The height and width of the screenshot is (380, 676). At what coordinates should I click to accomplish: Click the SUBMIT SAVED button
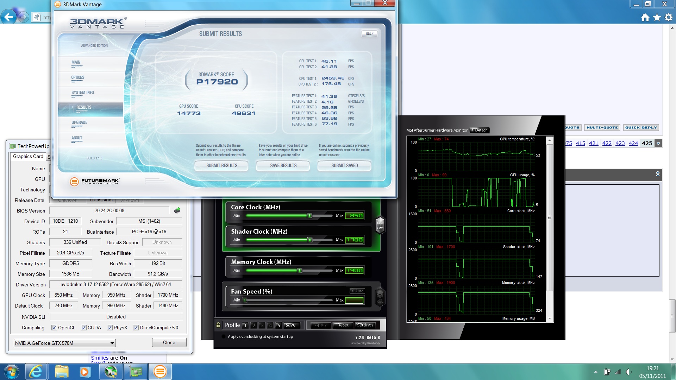click(344, 166)
